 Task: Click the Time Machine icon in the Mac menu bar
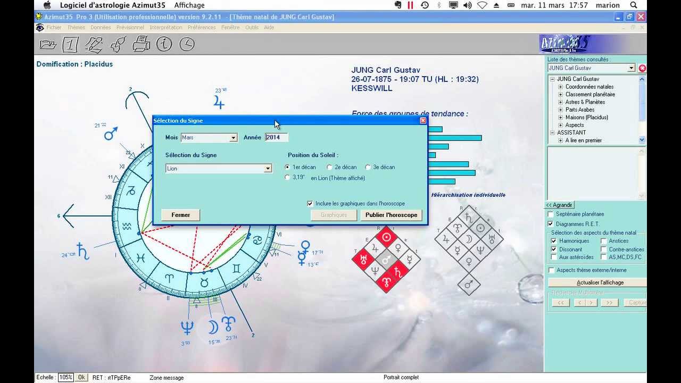click(425, 5)
